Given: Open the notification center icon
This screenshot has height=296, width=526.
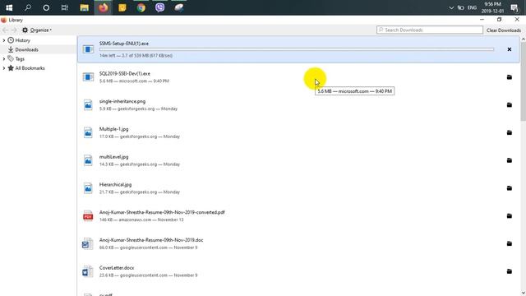Looking at the screenshot, I should coord(514,7).
